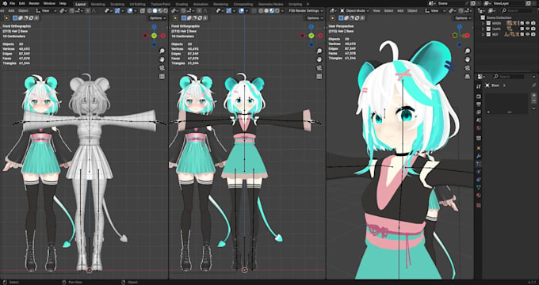Image resolution: width=539 pixels, height=285 pixels.
Task: Open the Edit menu
Action: pyautogui.click(x=22, y=3)
